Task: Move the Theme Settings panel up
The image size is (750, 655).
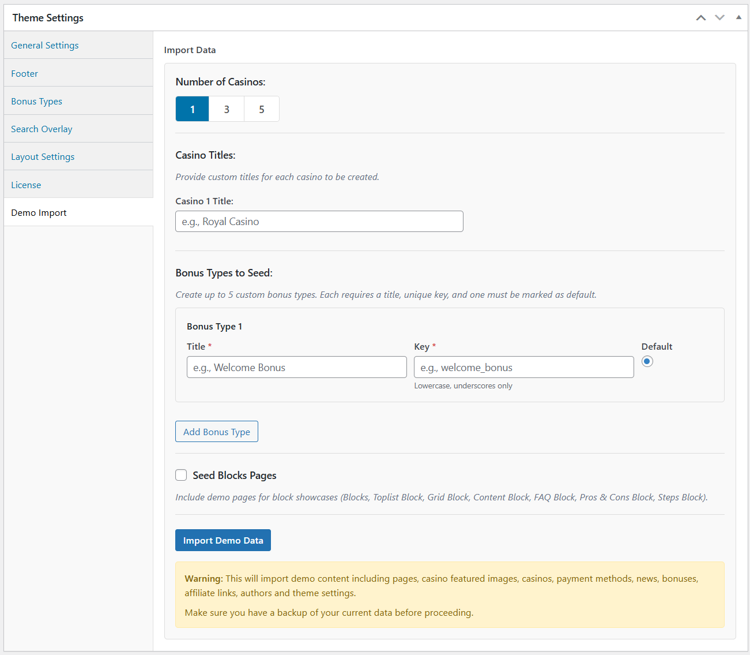Action: pos(701,17)
